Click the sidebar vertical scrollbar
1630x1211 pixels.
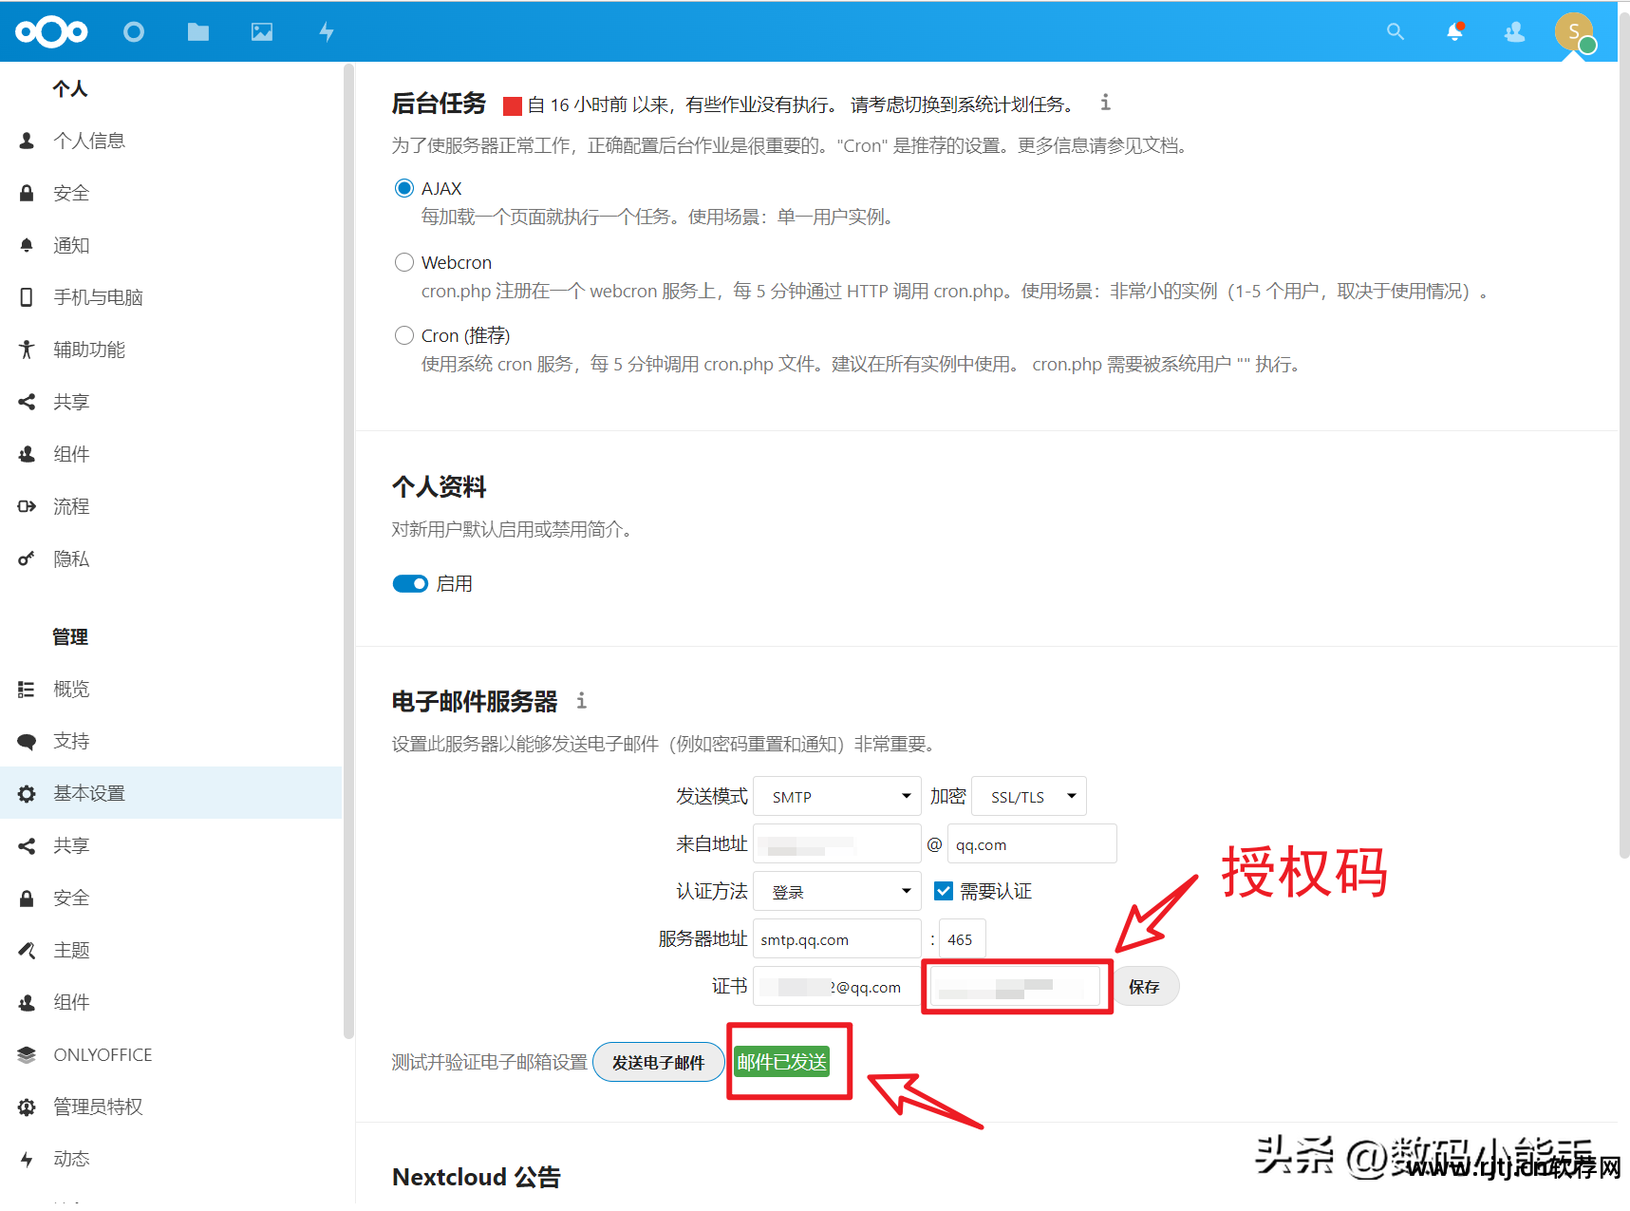348,551
